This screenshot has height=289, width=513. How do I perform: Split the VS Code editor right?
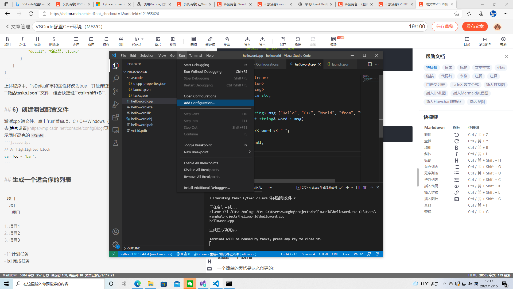click(x=370, y=64)
